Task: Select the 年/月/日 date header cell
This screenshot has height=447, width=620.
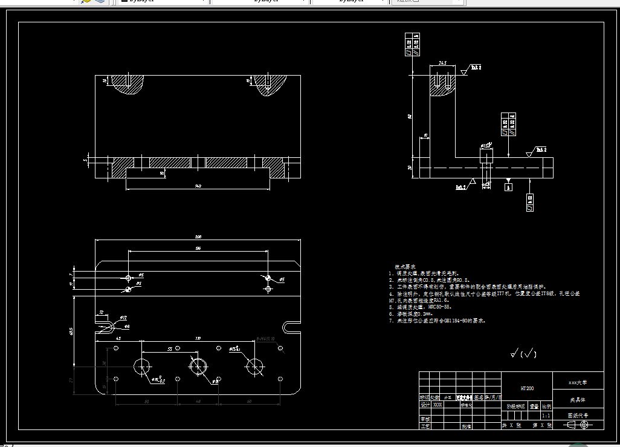Action: (x=493, y=397)
